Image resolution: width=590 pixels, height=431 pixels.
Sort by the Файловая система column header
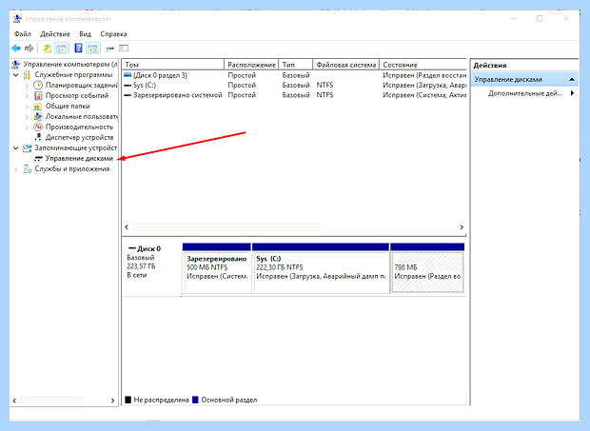346,65
